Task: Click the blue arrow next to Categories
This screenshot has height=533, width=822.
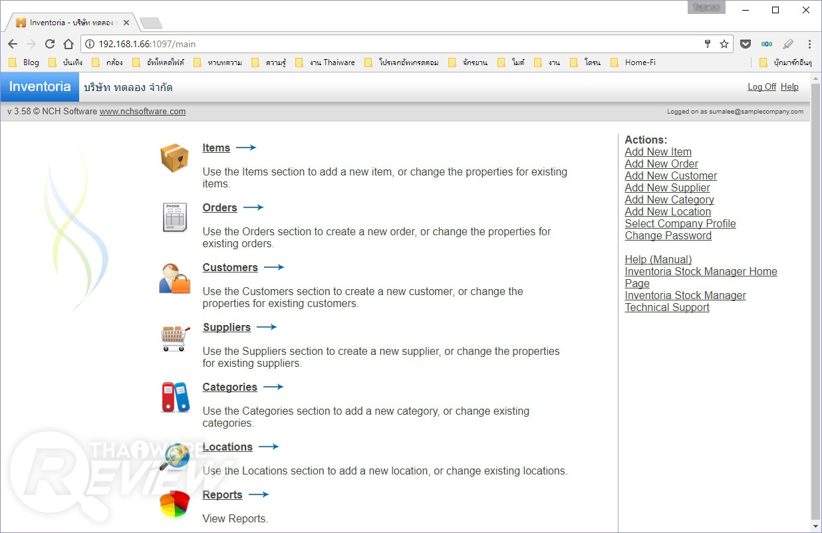Action: click(273, 387)
